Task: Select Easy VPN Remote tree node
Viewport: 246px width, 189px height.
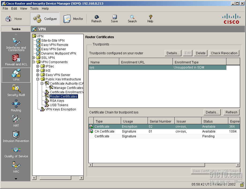Action: point(55,45)
